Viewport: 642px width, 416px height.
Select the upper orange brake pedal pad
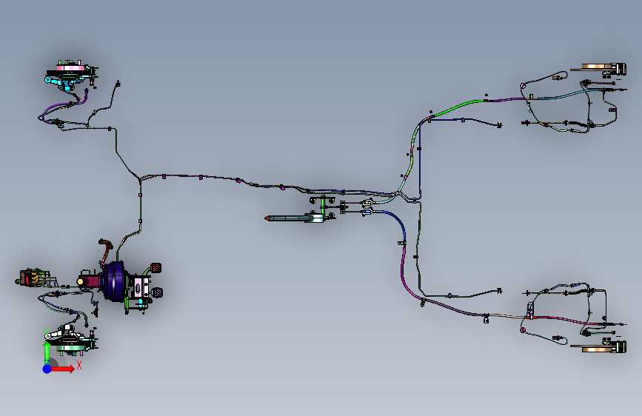tap(156, 268)
